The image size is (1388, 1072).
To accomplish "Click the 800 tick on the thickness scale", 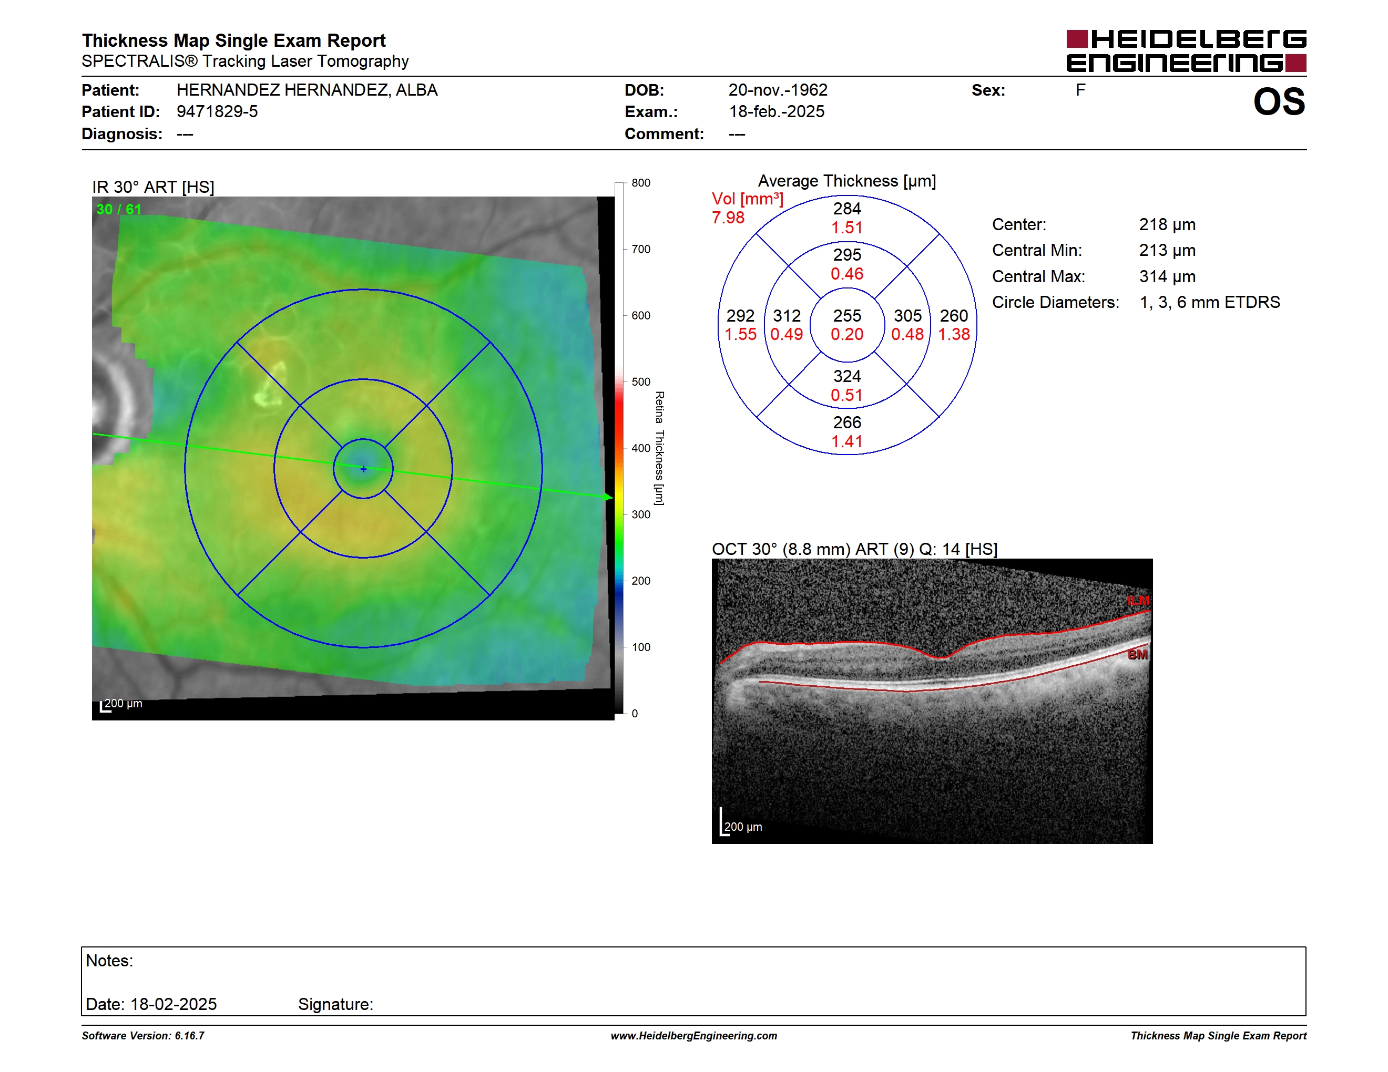I will [640, 183].
